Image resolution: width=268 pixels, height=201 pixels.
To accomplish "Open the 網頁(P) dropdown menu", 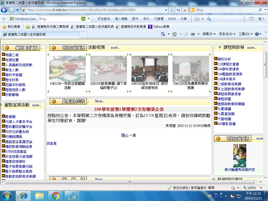I will pyautogui.click(x=209, y=34).
